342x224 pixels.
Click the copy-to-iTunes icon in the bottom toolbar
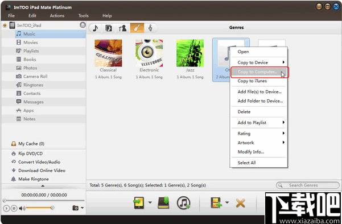point(183,202)
